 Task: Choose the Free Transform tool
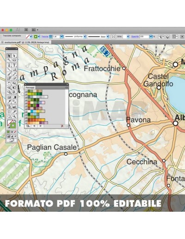(x=14, y=88)
